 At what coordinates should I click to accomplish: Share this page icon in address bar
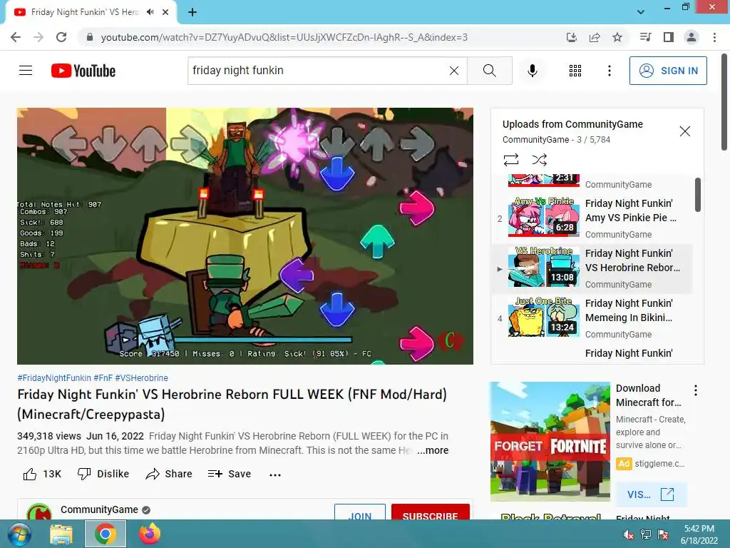coord(595,37)
